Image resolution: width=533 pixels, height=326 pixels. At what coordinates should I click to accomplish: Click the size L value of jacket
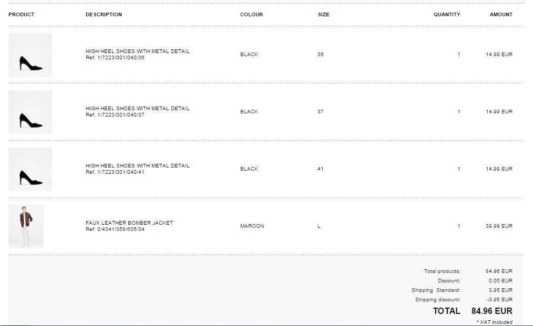point(319,226)
